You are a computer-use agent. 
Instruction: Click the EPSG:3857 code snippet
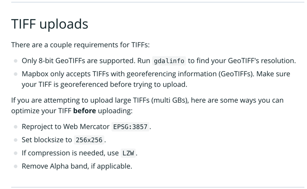(x=131, y=127)
